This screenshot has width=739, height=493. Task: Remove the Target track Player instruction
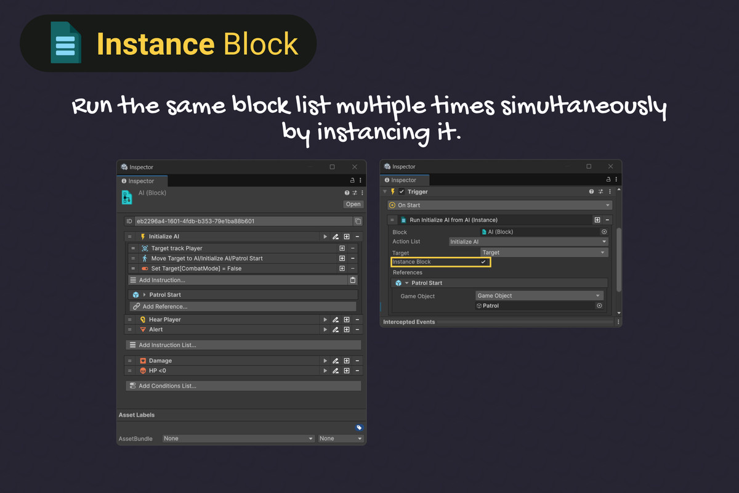[x=353, y=248]
